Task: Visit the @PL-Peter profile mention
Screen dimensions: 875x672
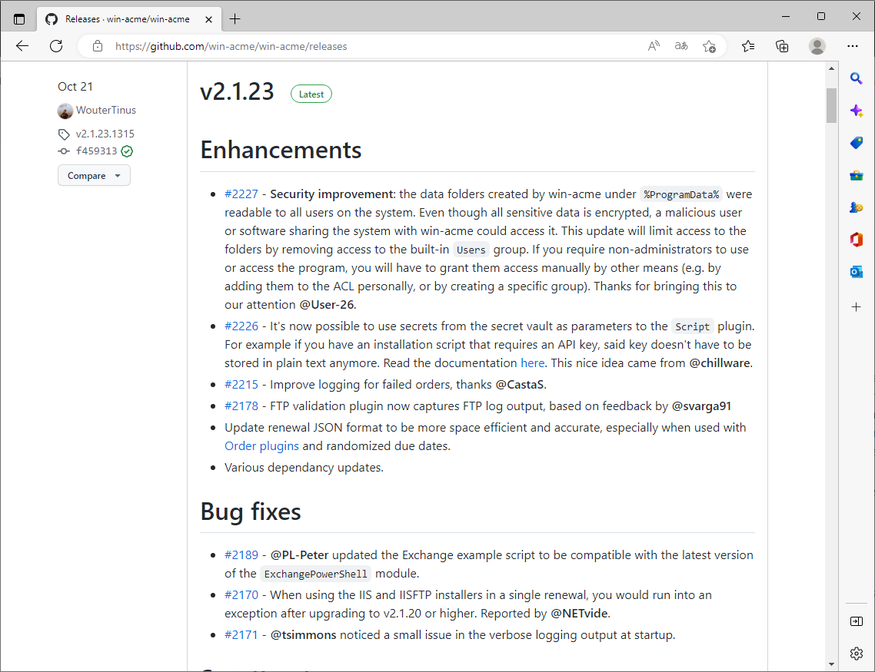Action: pos(300,555)
